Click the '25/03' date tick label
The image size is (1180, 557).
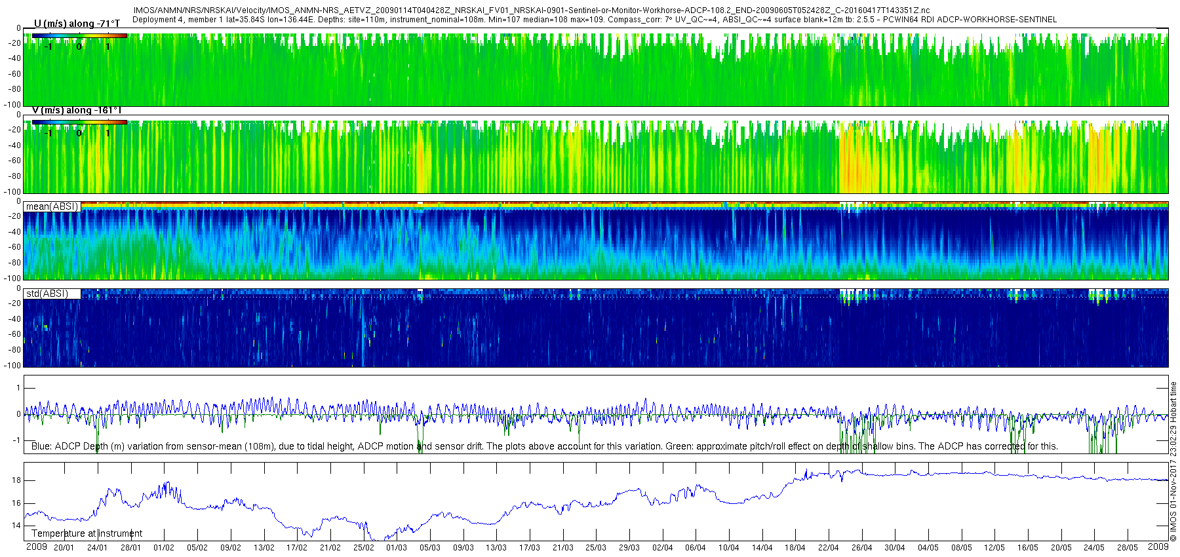[596, 548]
